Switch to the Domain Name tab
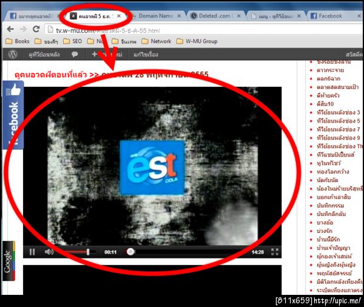 click(156, 16)
